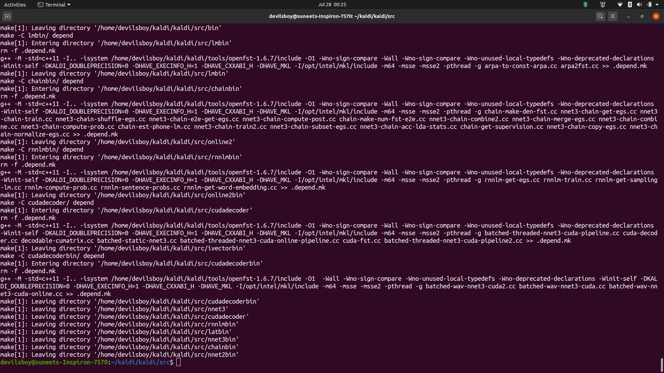
Task: Open the Terminal menu in the top bar
Action: 54,4
